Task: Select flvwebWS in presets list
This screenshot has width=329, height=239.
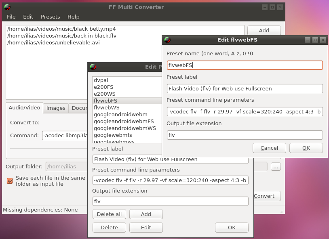Action: click(x=127, y=107)
